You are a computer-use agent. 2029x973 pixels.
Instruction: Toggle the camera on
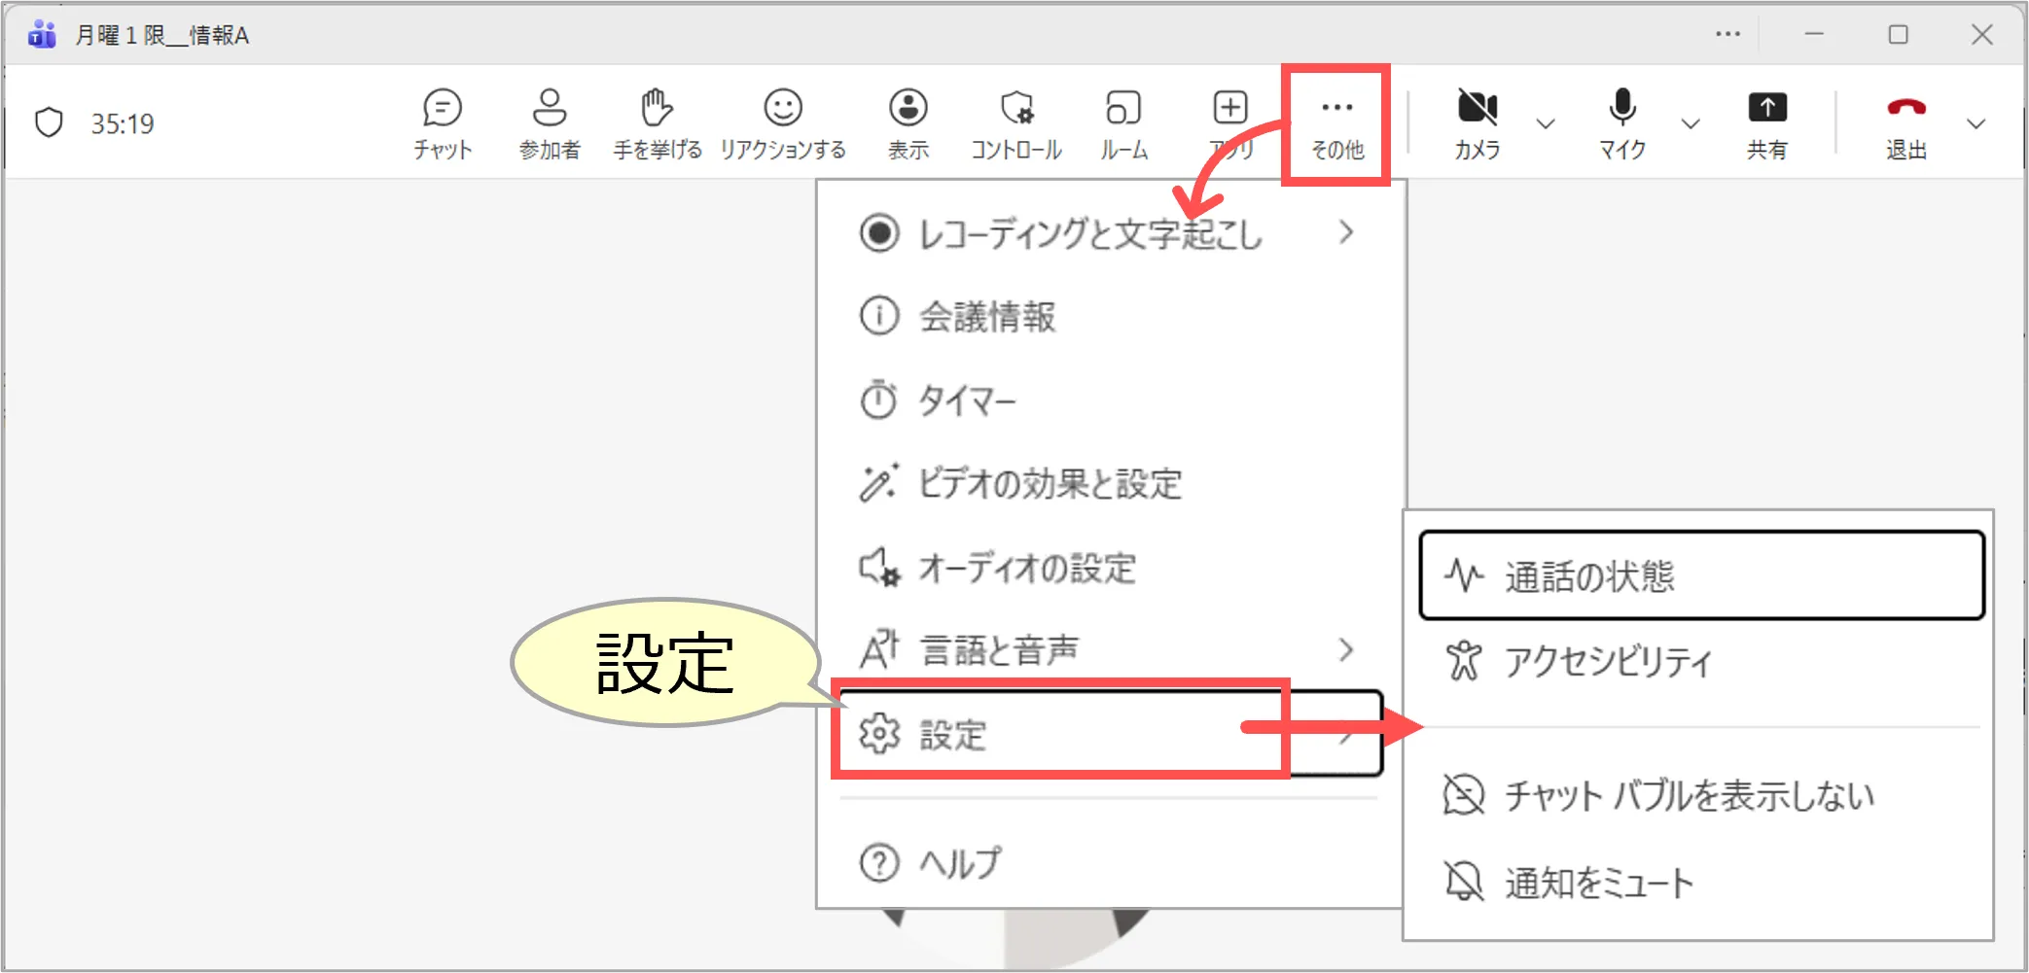tap(1477, 109)
